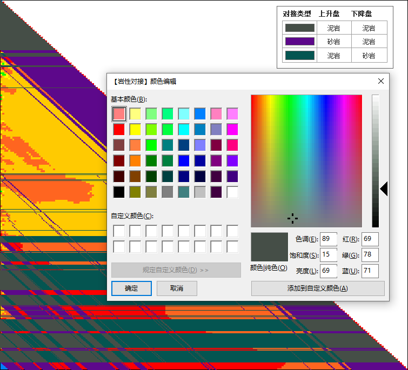408x370 pixels.
Task: Click the teal 泥岩-砂岩 legend swatch
Action: [x=300, y=56]
